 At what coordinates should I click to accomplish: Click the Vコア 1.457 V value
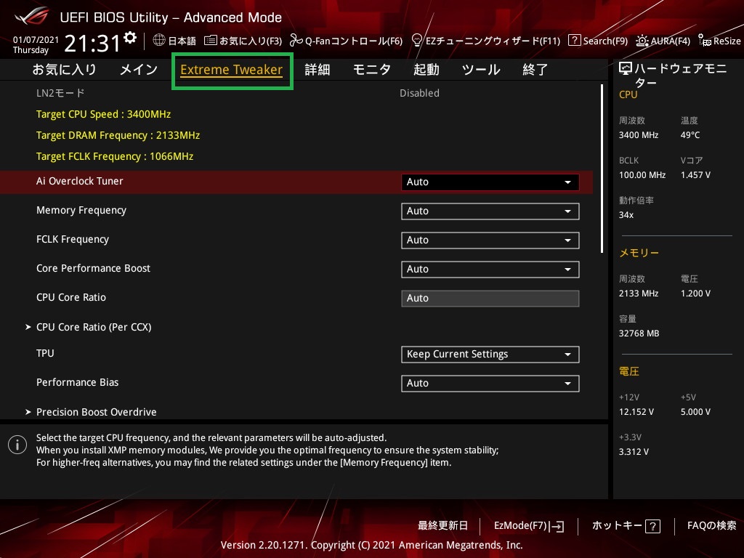[x=695, y=175]
